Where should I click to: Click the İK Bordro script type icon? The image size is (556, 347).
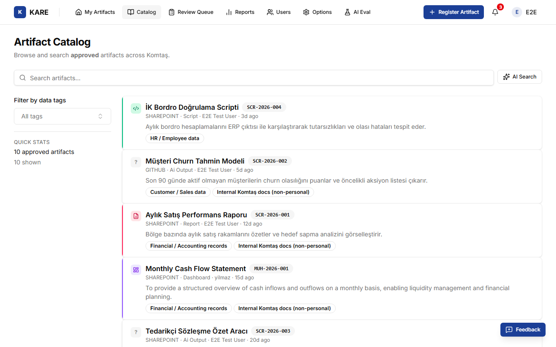pos(136,108)
